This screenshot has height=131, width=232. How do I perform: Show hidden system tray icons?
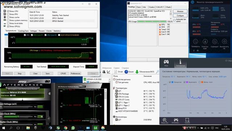click(x=198, y=128)
